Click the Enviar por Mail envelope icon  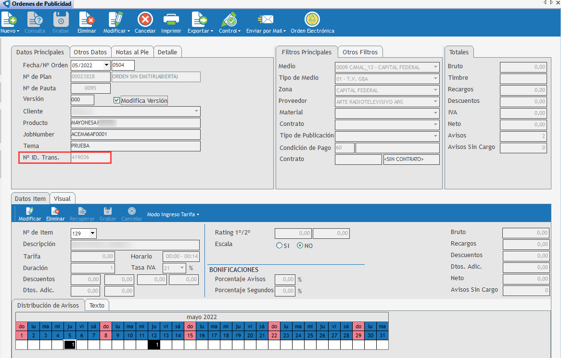[x=266, y=20]
